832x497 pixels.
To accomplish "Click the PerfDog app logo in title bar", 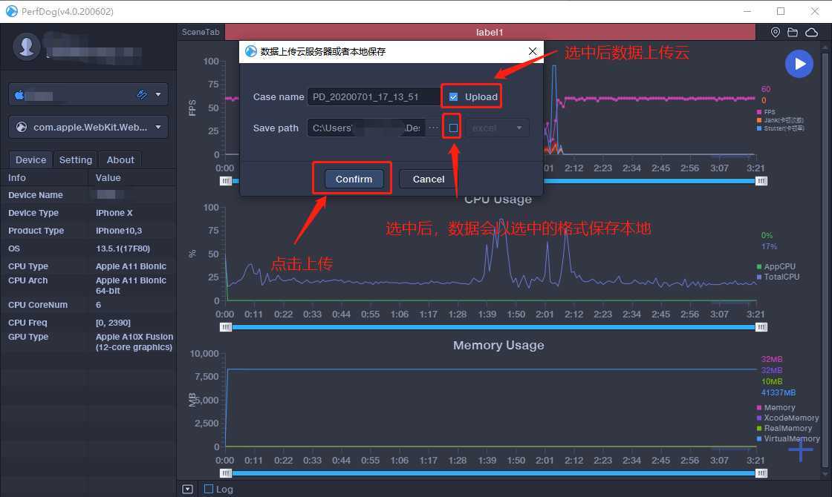I will (11, 11).
